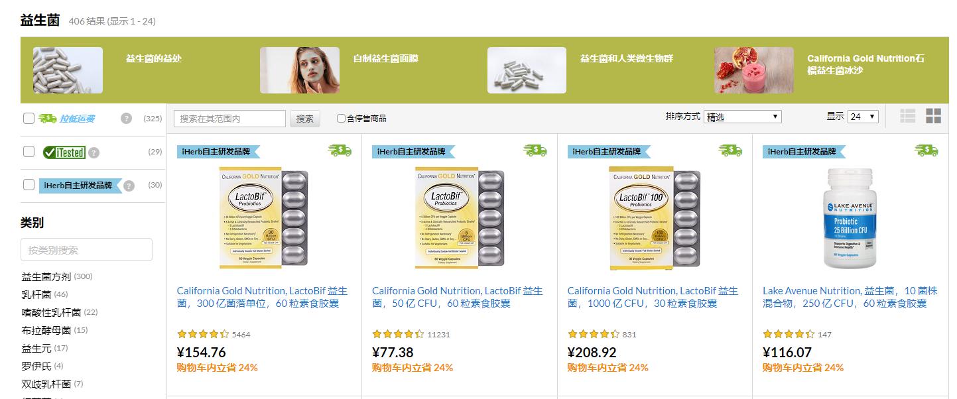Click help icon next to iTested badge
The image size is (957, 399).
pyautogui.click(x=94, y=152)
